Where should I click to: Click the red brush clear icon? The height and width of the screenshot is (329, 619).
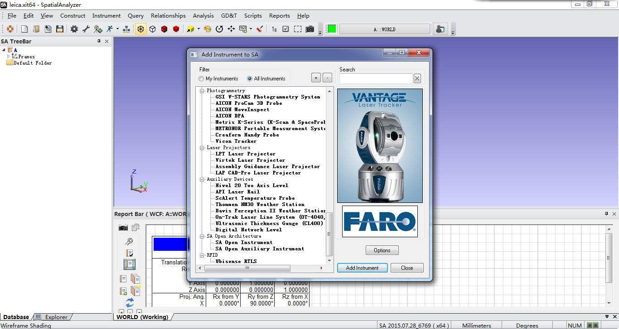260,29
